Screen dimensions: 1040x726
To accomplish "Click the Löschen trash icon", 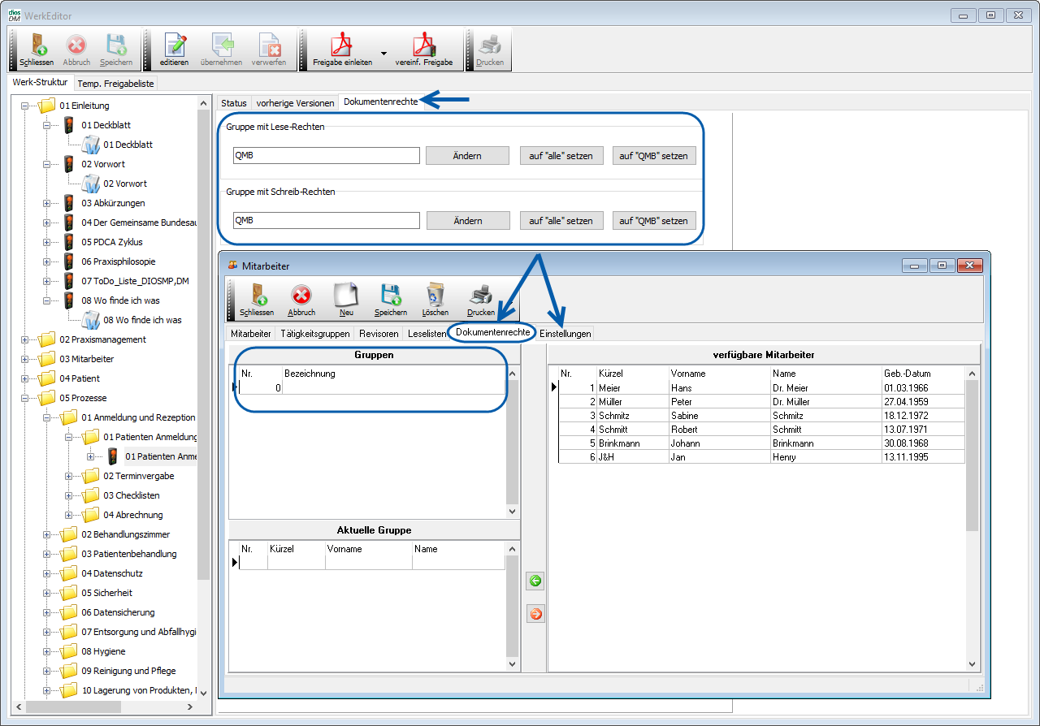I will click(x=435, y=296).
